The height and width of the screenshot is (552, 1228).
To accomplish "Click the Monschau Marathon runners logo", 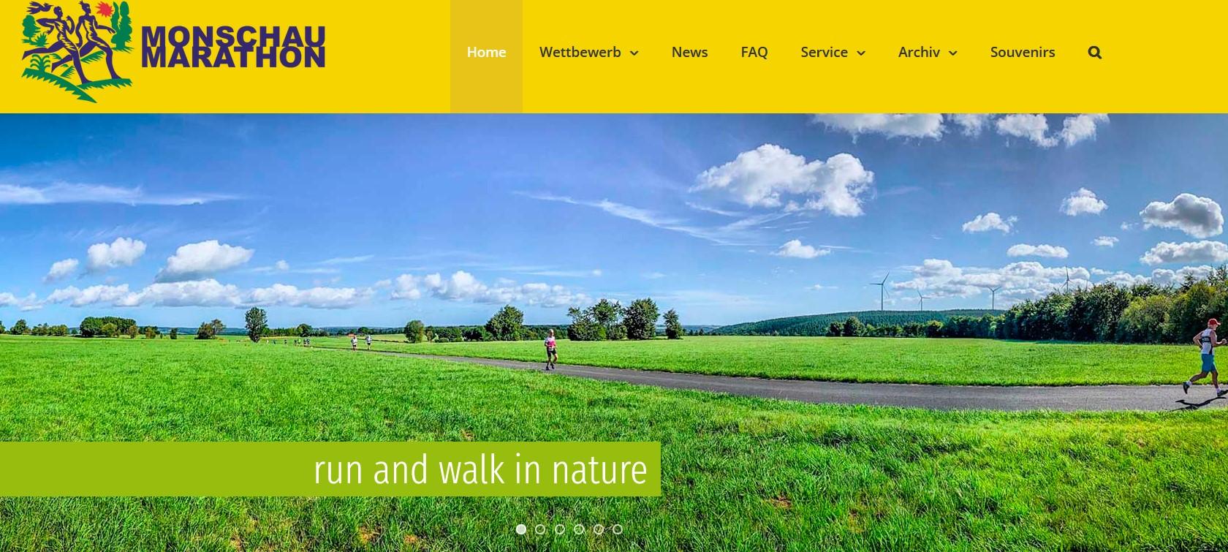I will (77, 51).
